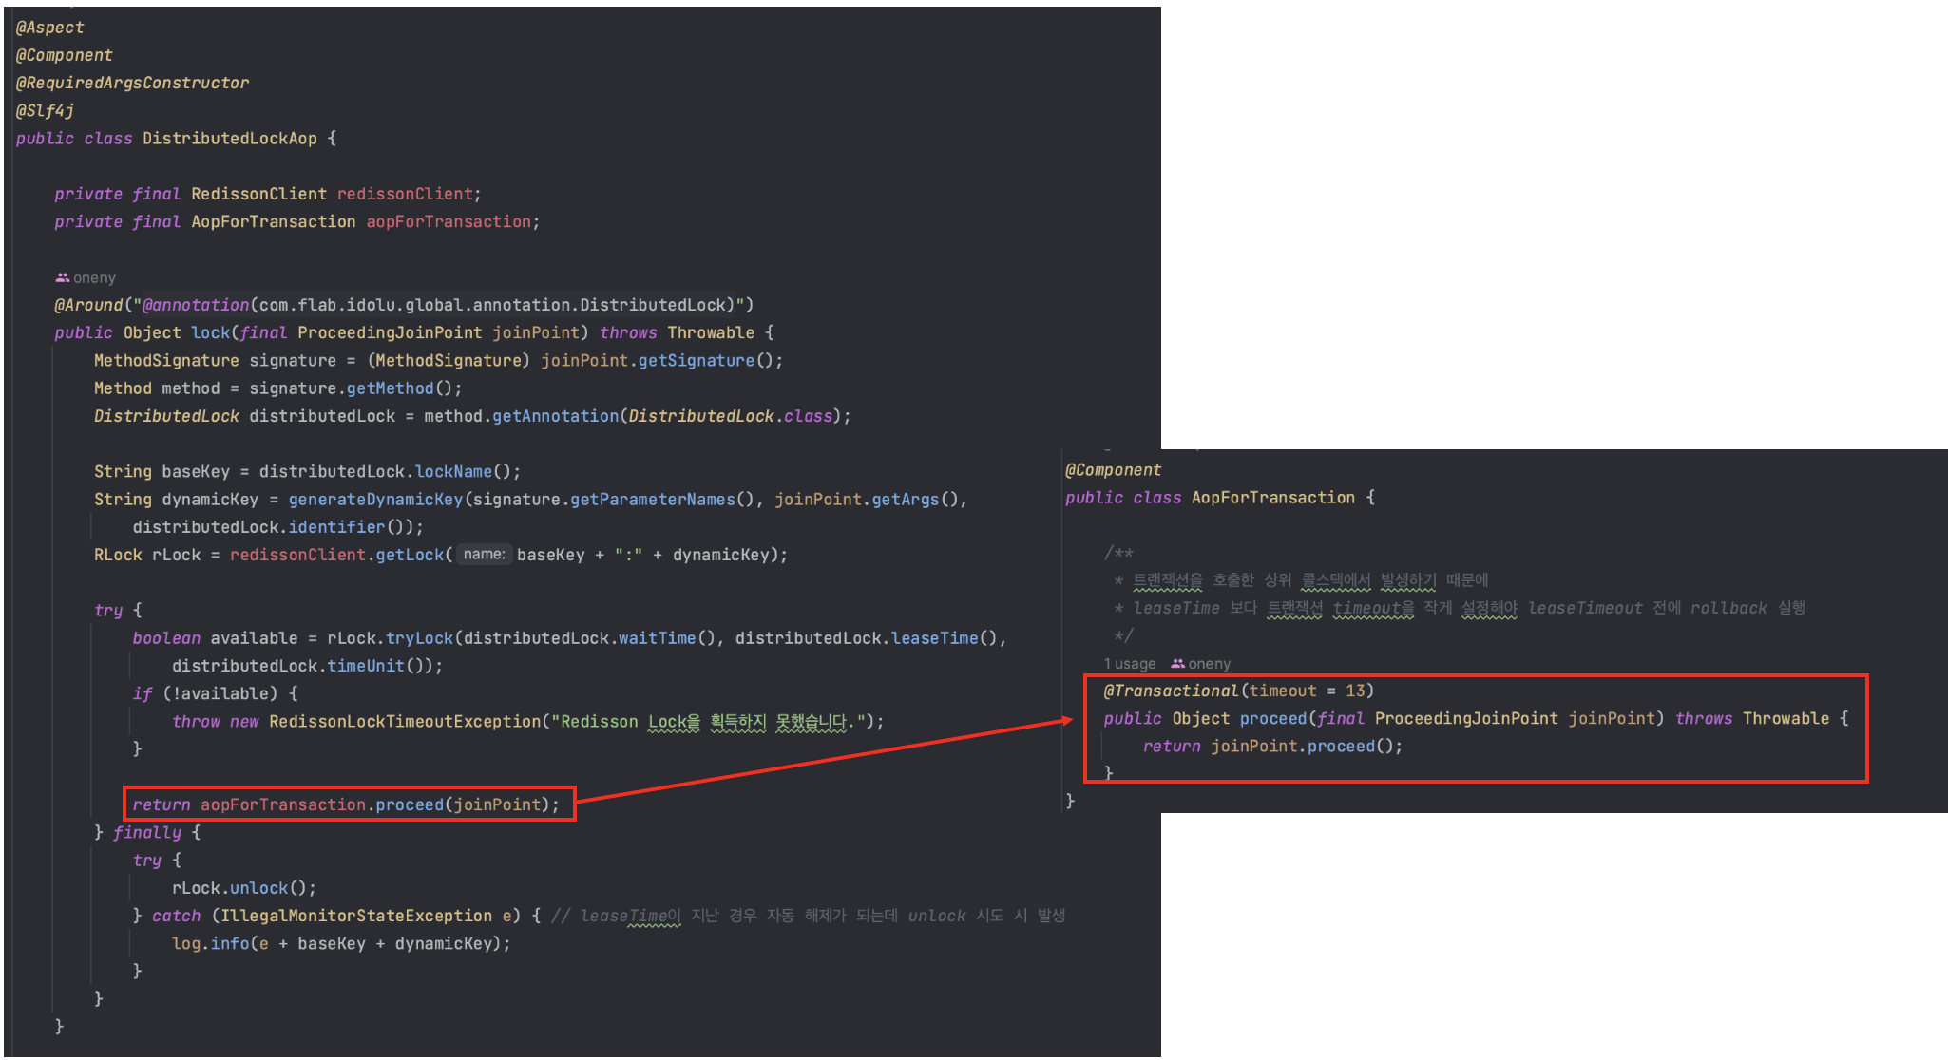Click the @Slf4j annotation
The width and height of the screenshot is (1948, 1060).
coord(45,110)
